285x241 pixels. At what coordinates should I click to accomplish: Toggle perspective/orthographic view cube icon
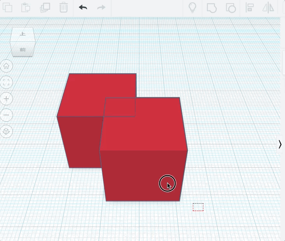pos(6,131)
